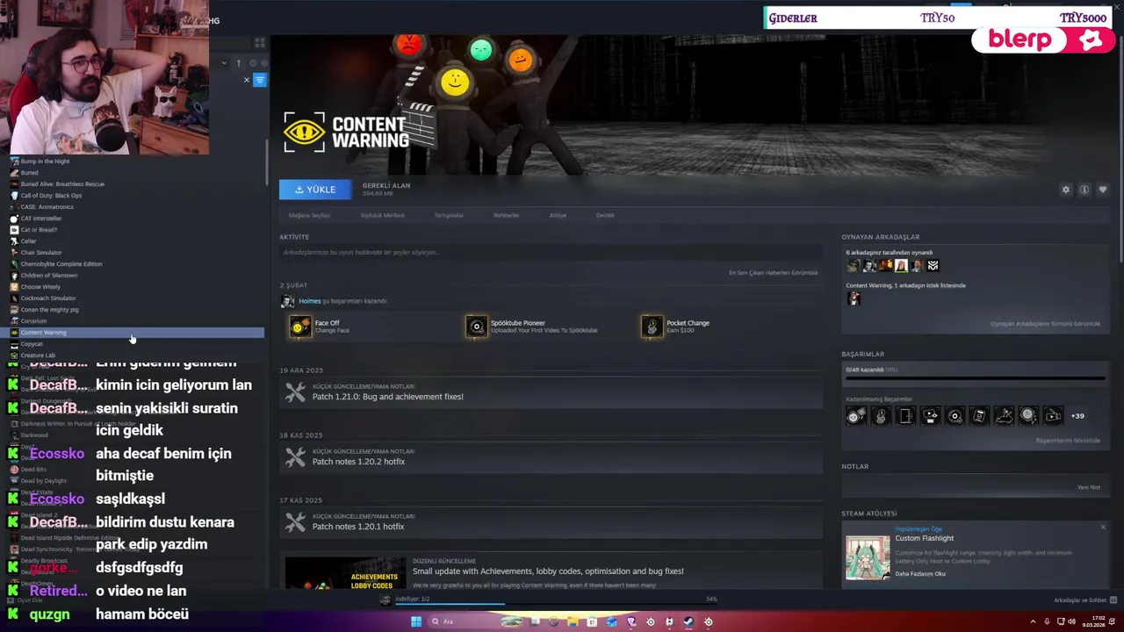The height and width of the screenshot is (632, 1124).
Task: Open Başarımlarını Görüntüle link
Action: [1068, 441]
